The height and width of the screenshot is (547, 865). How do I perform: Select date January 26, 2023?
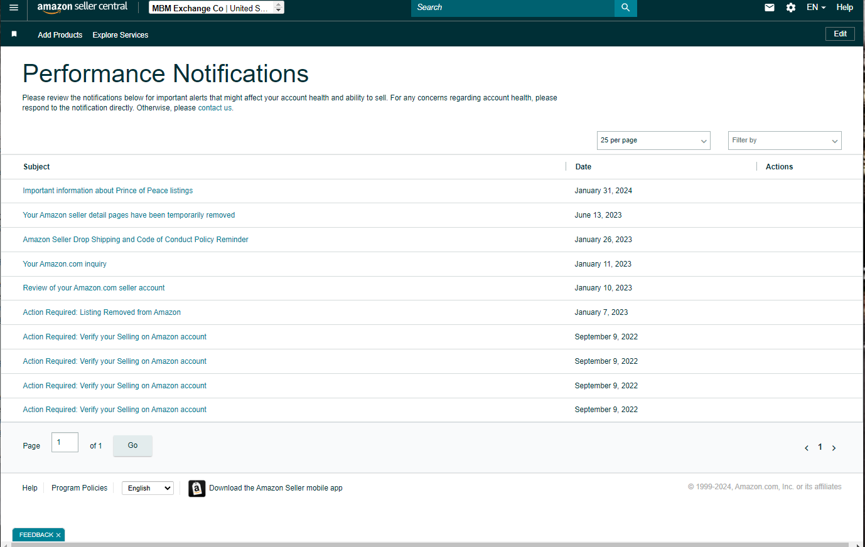603,240
